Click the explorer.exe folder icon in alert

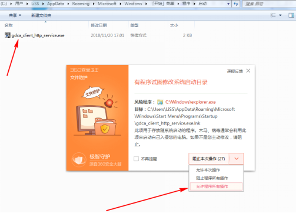point(160,102)
